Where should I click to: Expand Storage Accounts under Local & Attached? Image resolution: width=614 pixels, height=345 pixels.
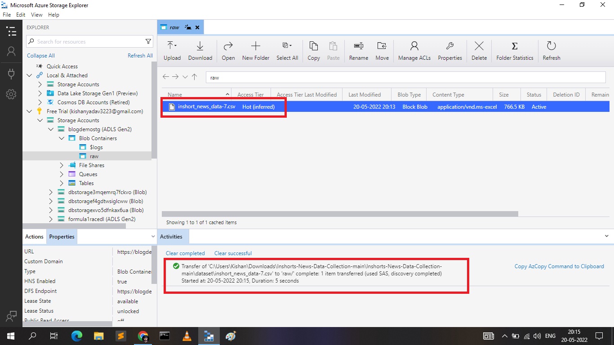40,84
